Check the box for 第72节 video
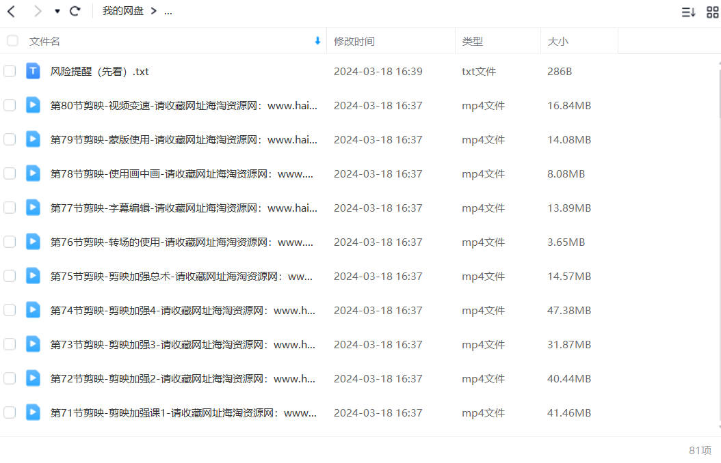Screen dimensions: 721x463 point(10,378)
